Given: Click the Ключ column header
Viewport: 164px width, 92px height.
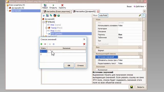Looking at the screenshot, I should (43, 48).
